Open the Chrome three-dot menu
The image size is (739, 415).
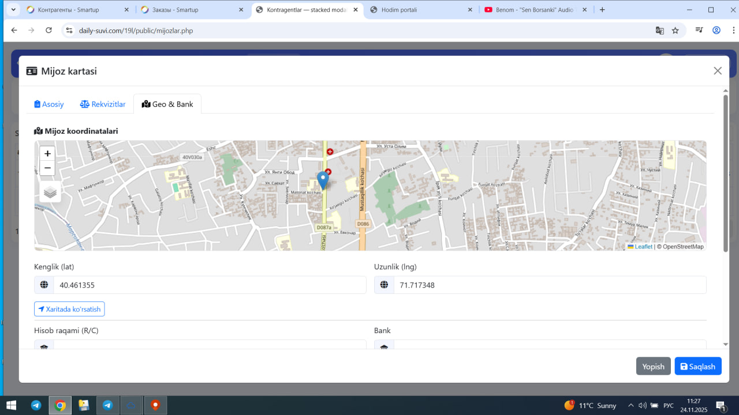733,31
